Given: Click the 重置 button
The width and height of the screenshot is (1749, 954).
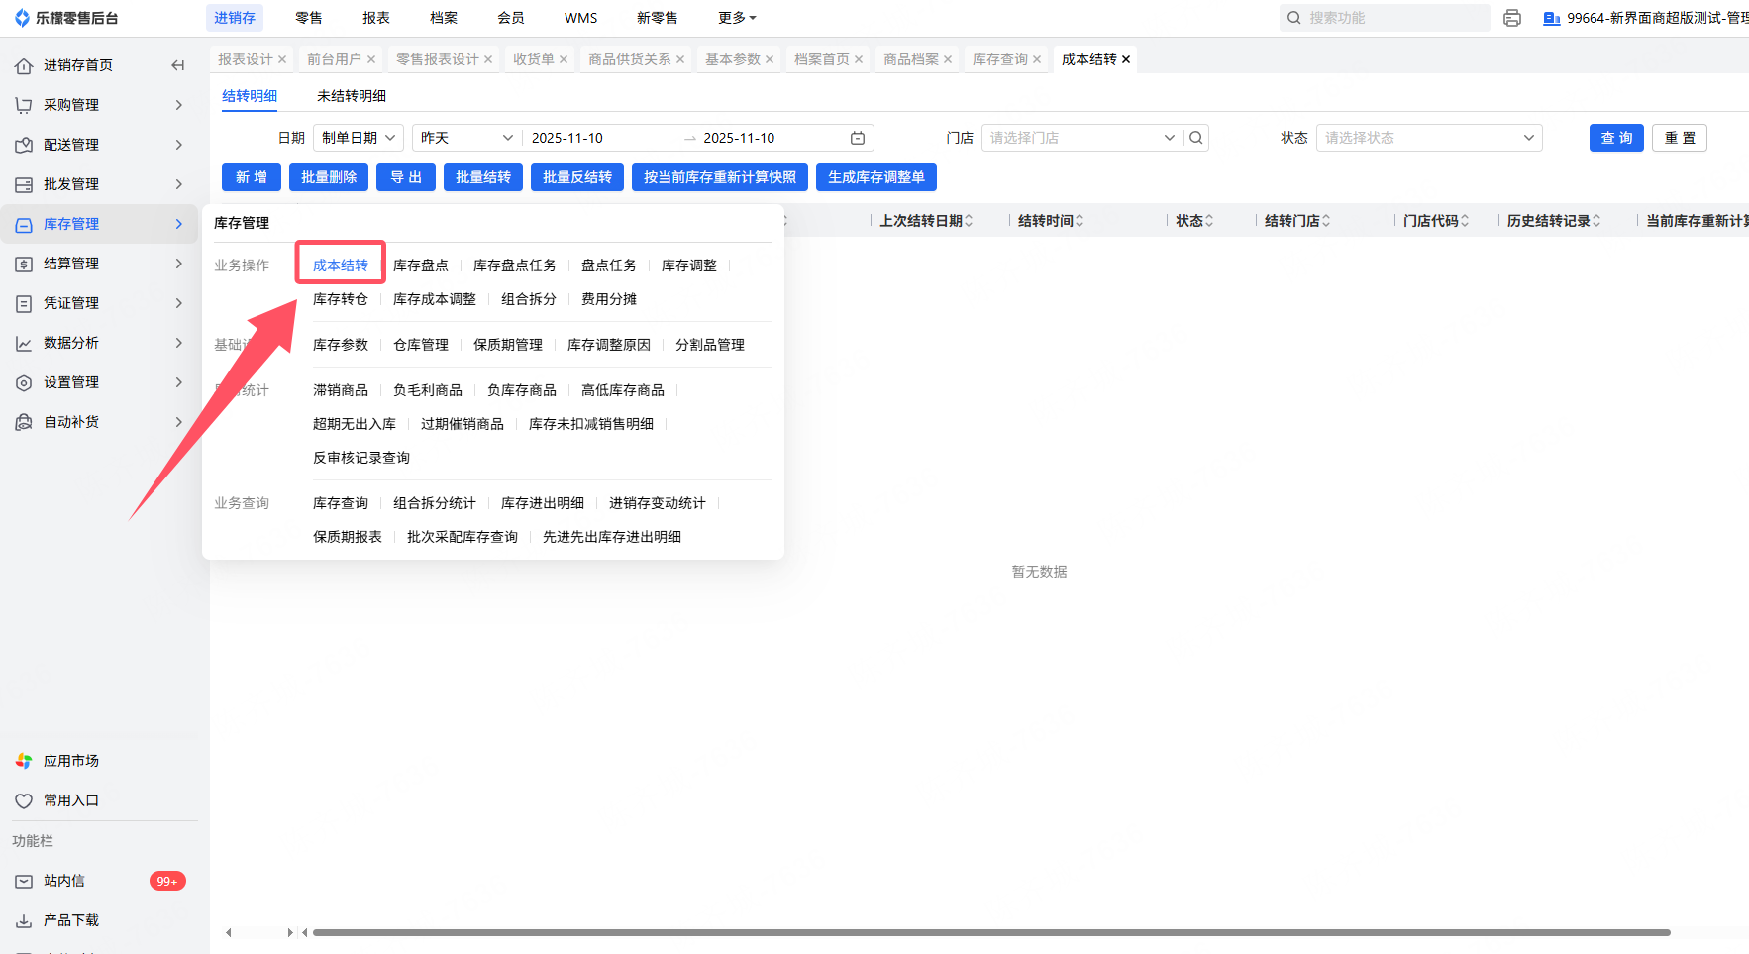Looking at the screenshot, I should [1680, 138].
